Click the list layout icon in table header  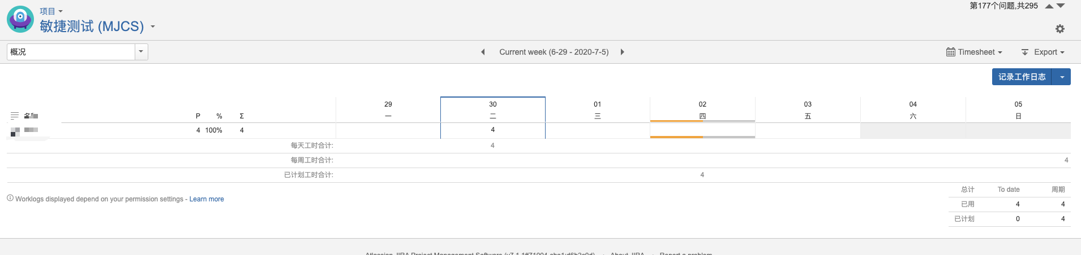click(15, 116)
